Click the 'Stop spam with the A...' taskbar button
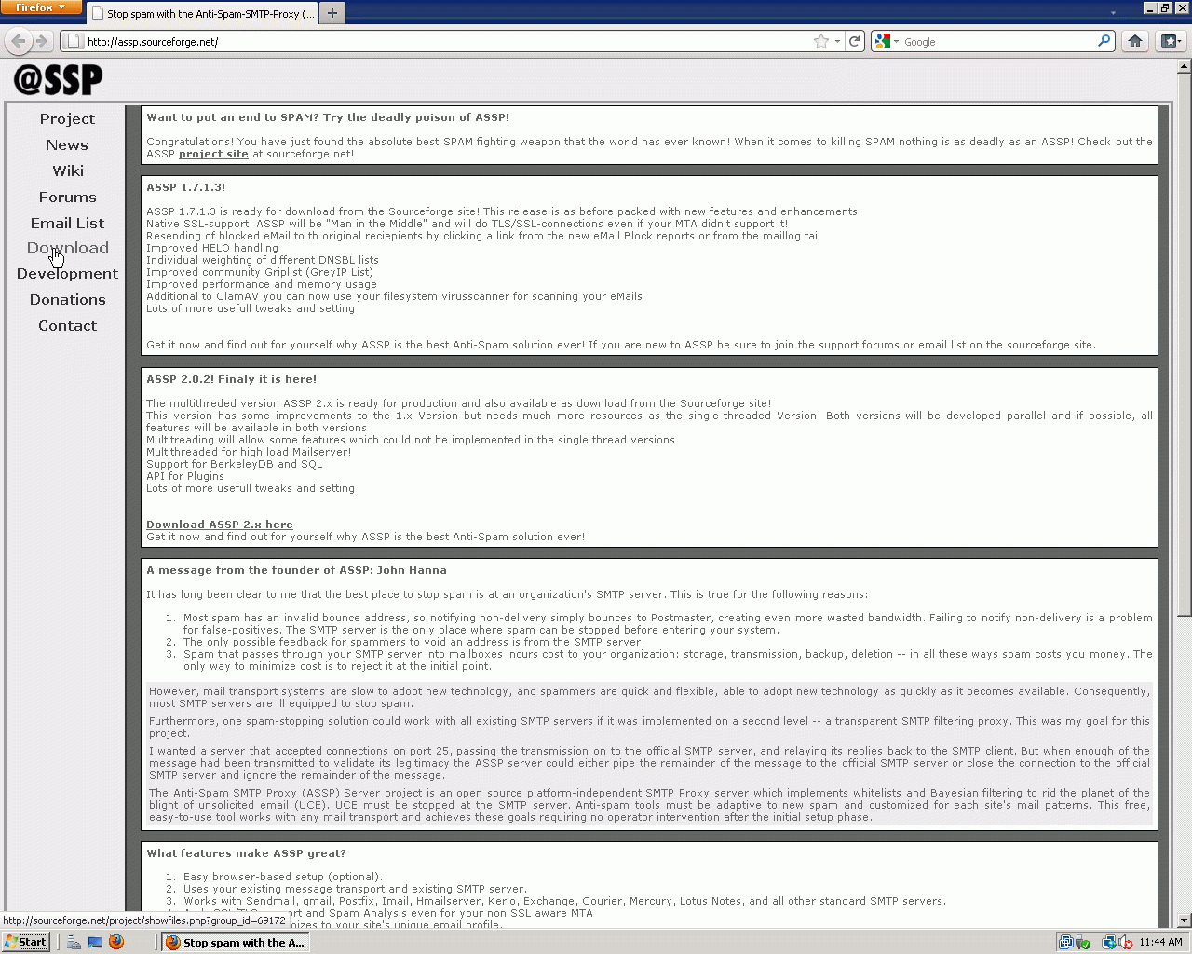 click(235, 942)
